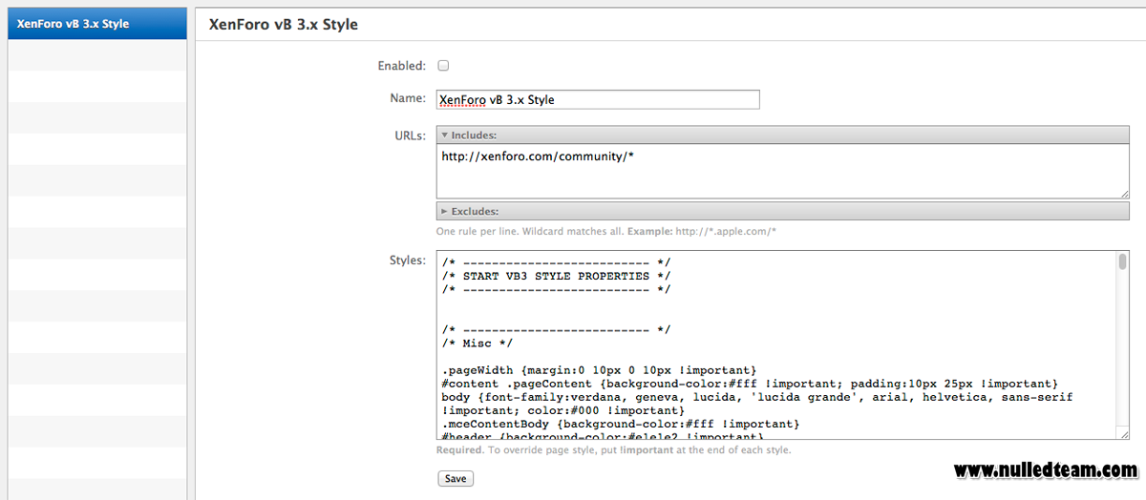Viewport: 1146px width, 500px height.
Task: Click the ".pageWidth" CSS rule line
Action: (599, 369)
